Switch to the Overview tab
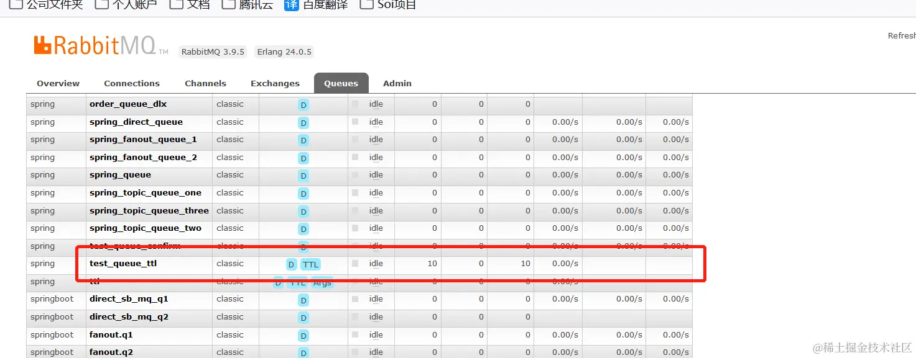The width and height of the screenshot is (916, 358). 58,83
